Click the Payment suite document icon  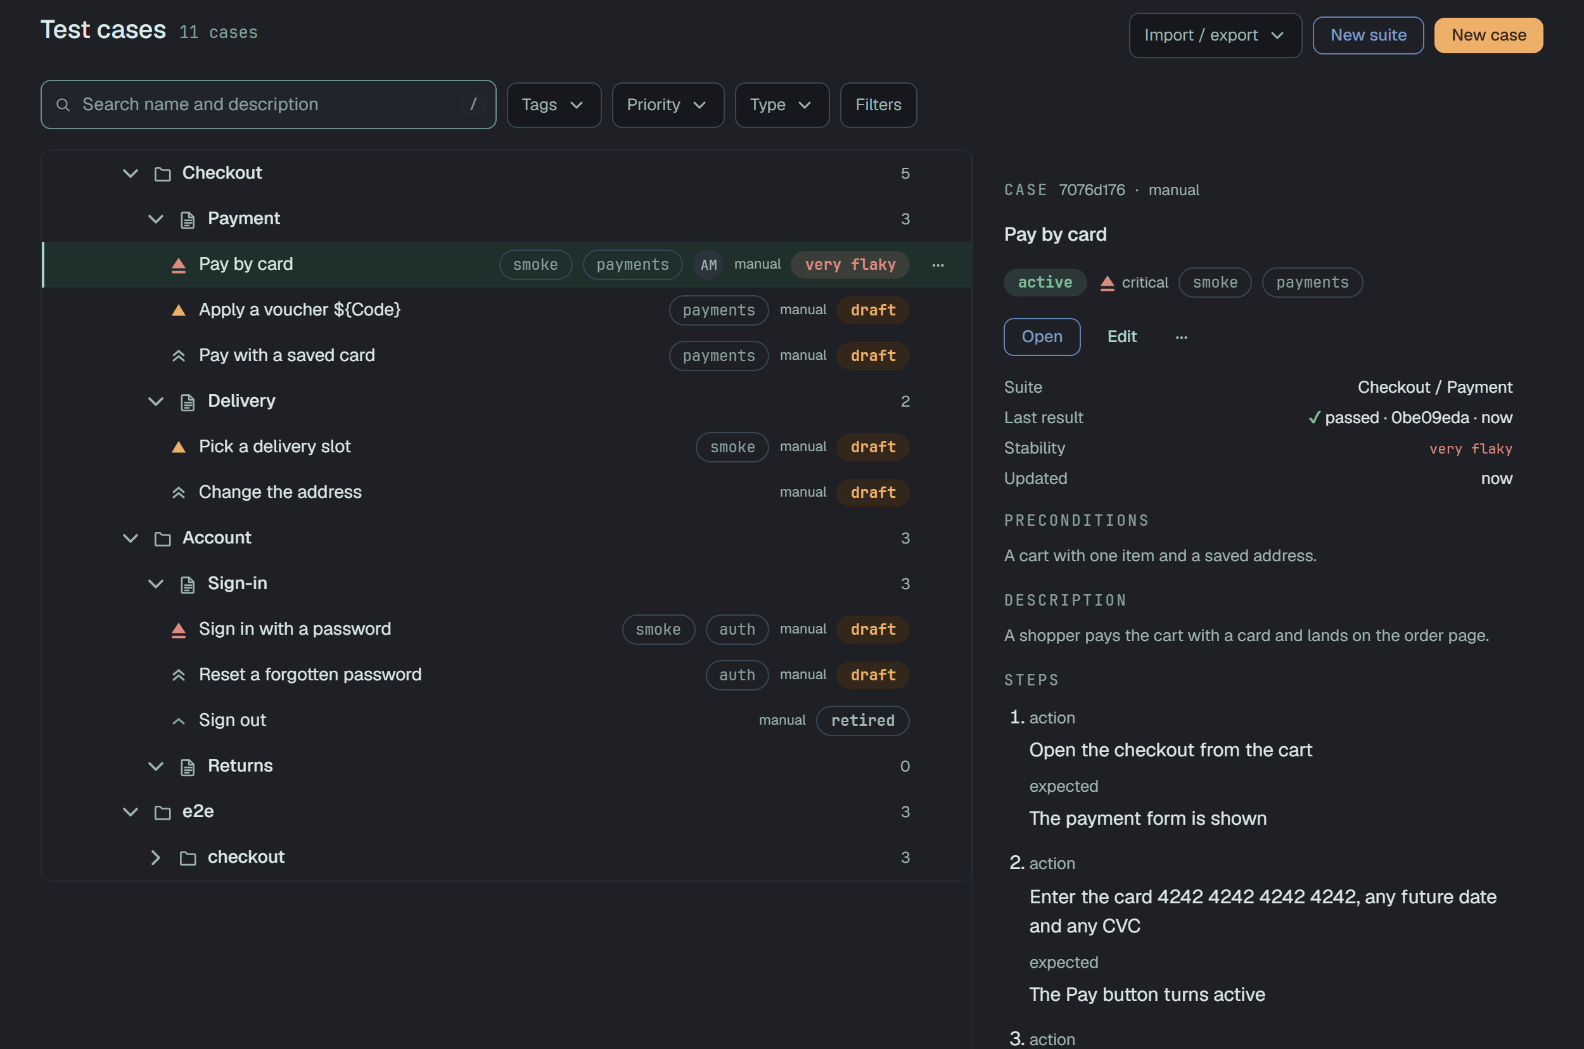click(188, 219)
